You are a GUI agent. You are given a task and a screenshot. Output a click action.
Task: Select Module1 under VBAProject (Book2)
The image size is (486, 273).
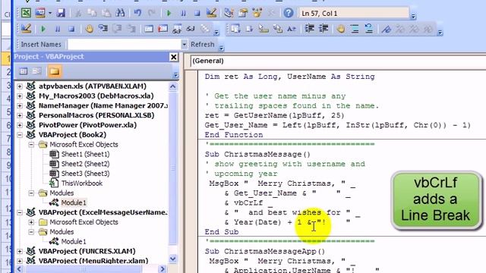click(74, 202)
